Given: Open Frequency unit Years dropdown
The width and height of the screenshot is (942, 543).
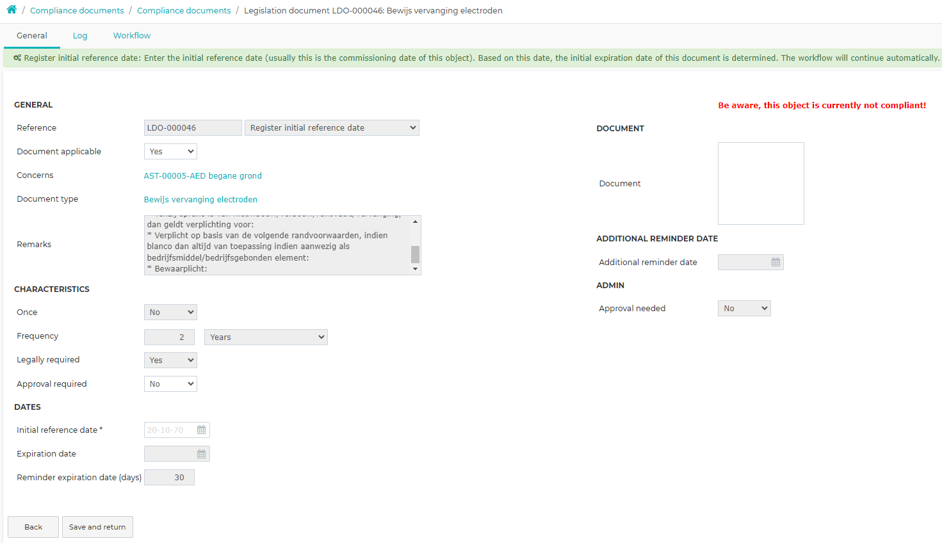Looking at the screenshot, I should tap(266, 337).
